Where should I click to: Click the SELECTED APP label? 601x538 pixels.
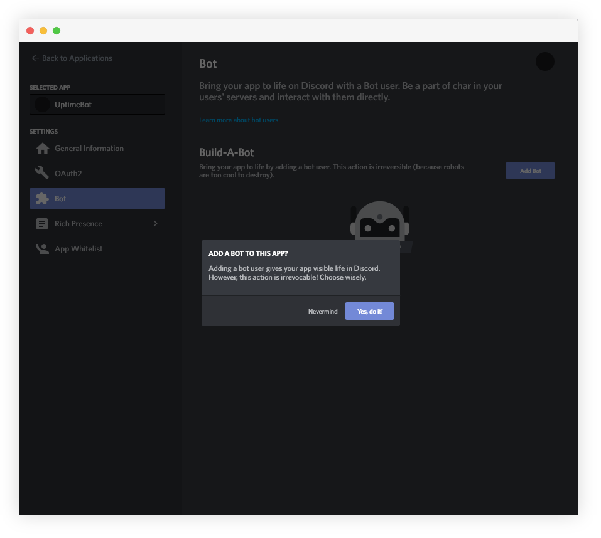(50, 88)
